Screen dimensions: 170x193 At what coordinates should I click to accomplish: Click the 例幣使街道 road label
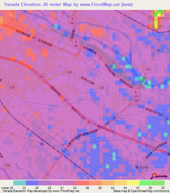point(126,84)
